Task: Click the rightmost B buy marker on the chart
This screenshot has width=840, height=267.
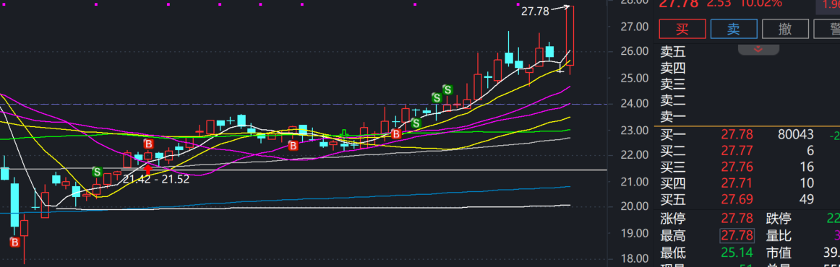Action: [x=396, y=133]
